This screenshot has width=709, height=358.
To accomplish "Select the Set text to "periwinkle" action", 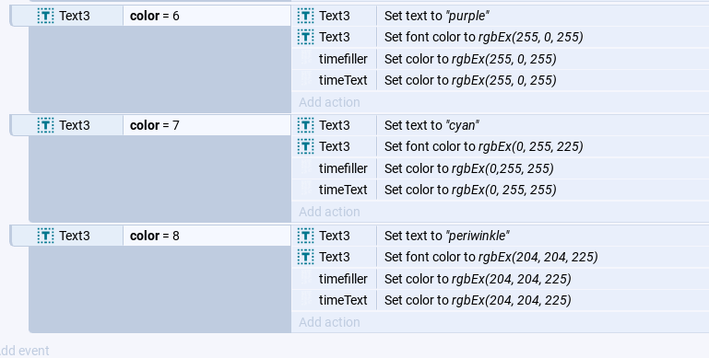I will [500, 236].
